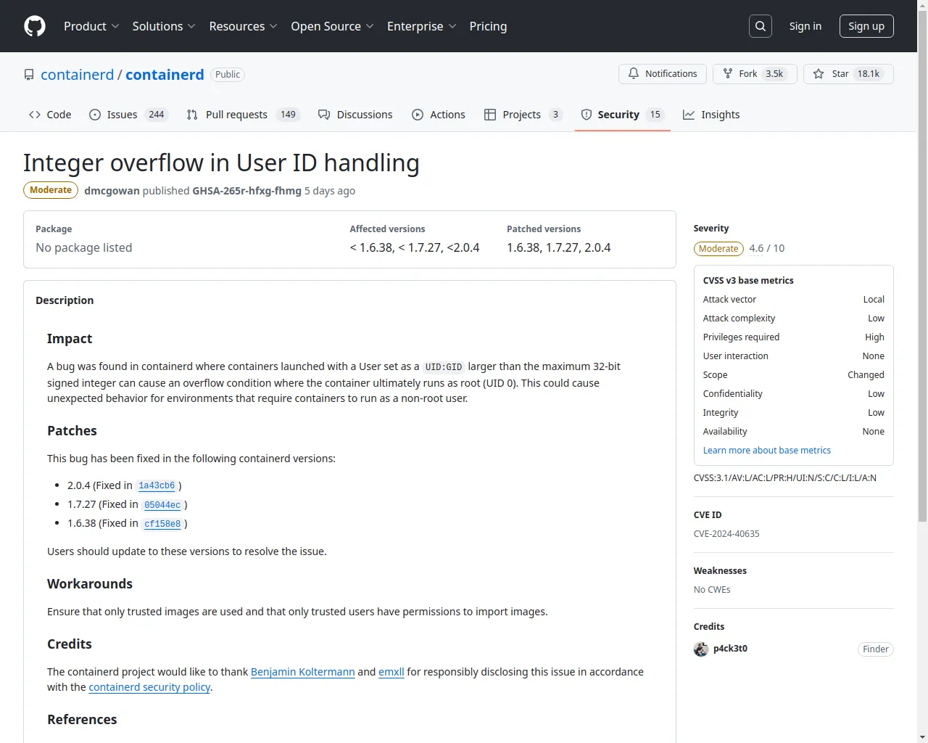Click the Sign in link

pos(805,26)
